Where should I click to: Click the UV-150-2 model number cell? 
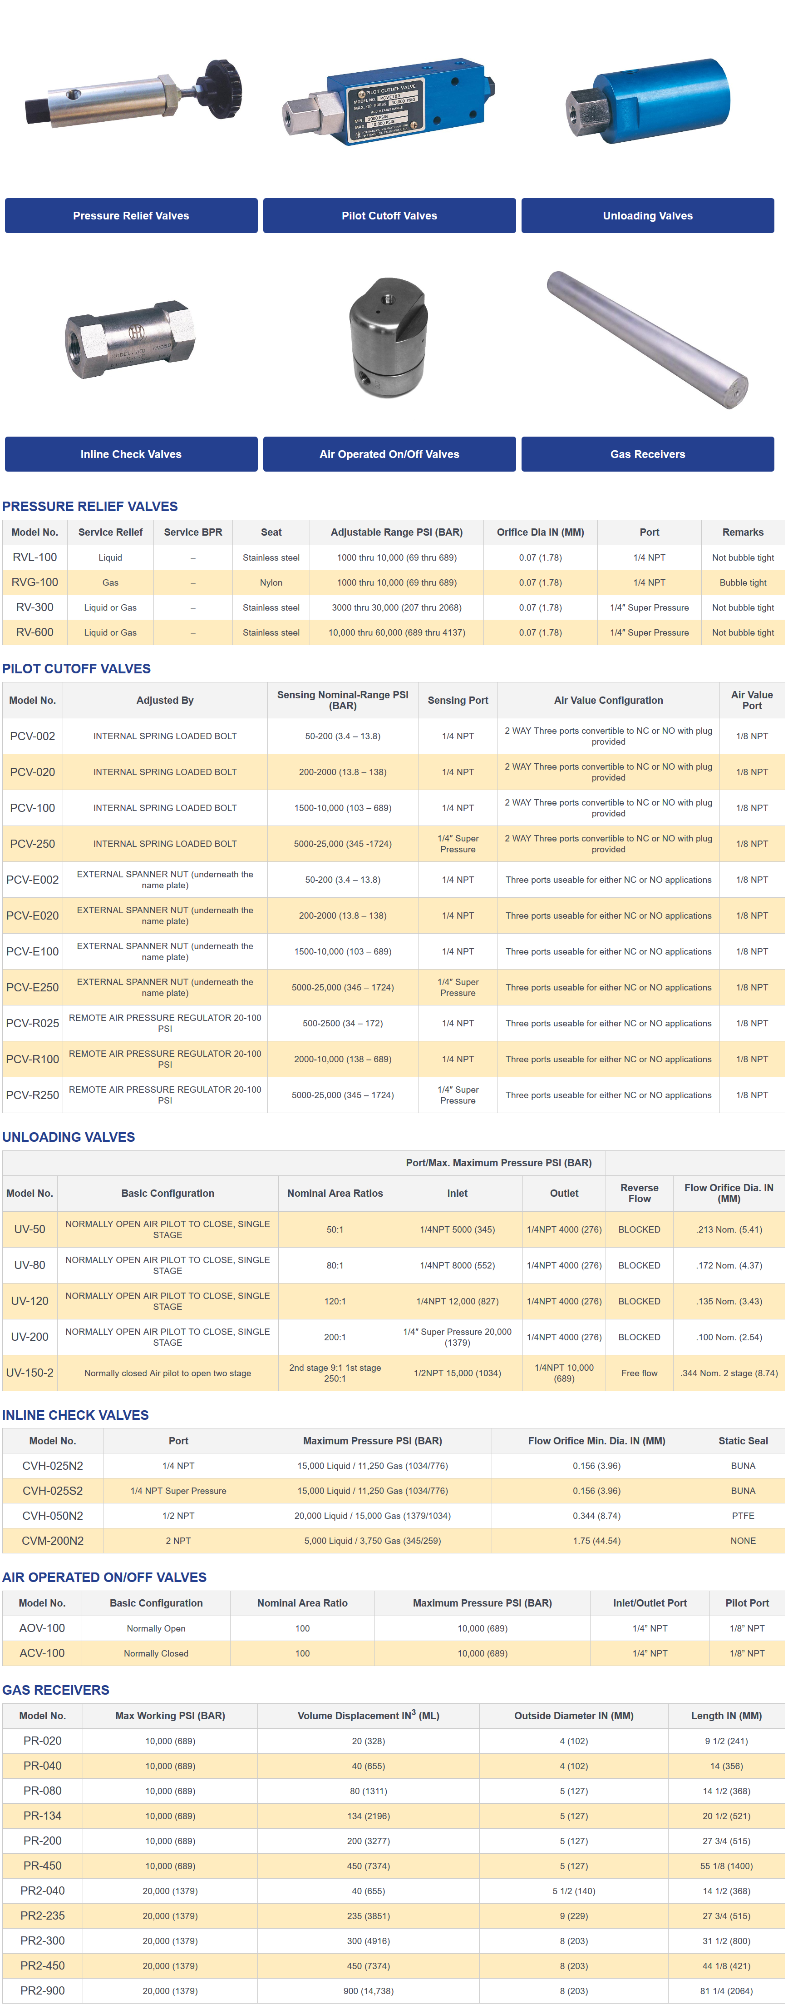click(x=30, y=1373)
